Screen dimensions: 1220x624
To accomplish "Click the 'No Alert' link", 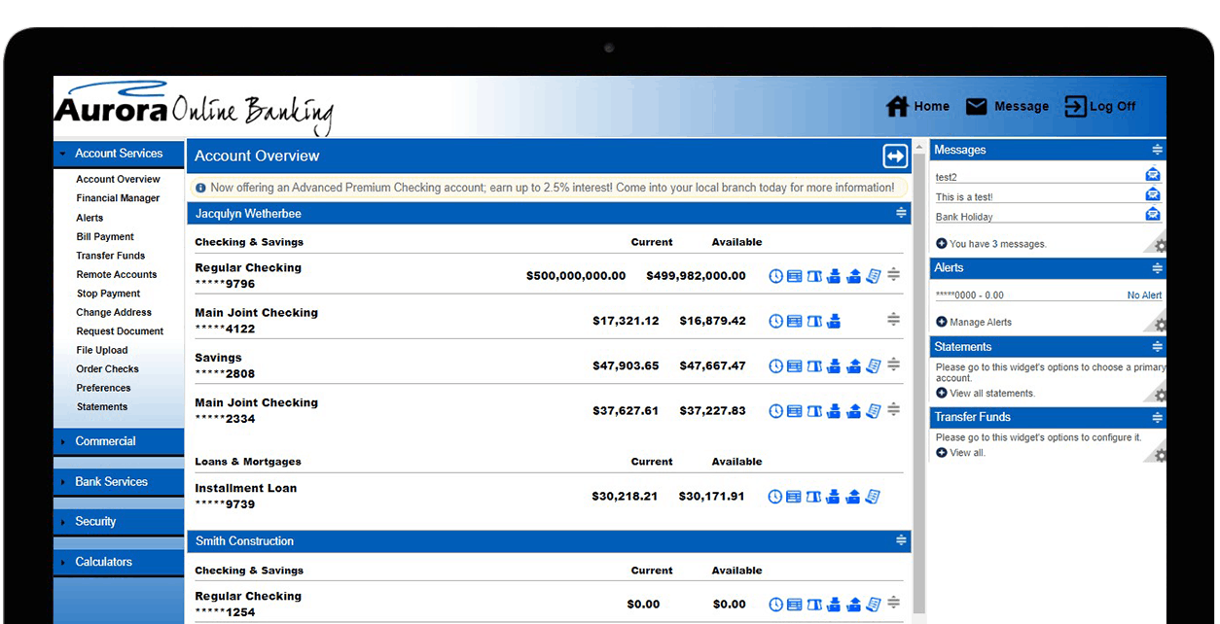I will pyautogui.click(x=1144, y=295).
